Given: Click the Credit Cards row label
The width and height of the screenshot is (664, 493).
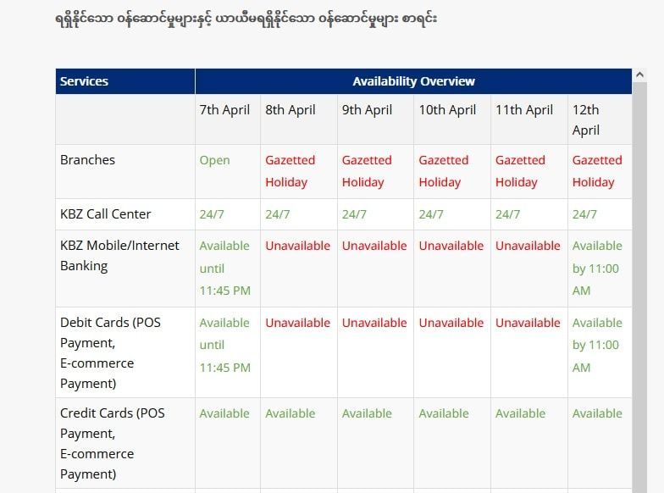Looking at the screenshot, I should pos(112,443).
